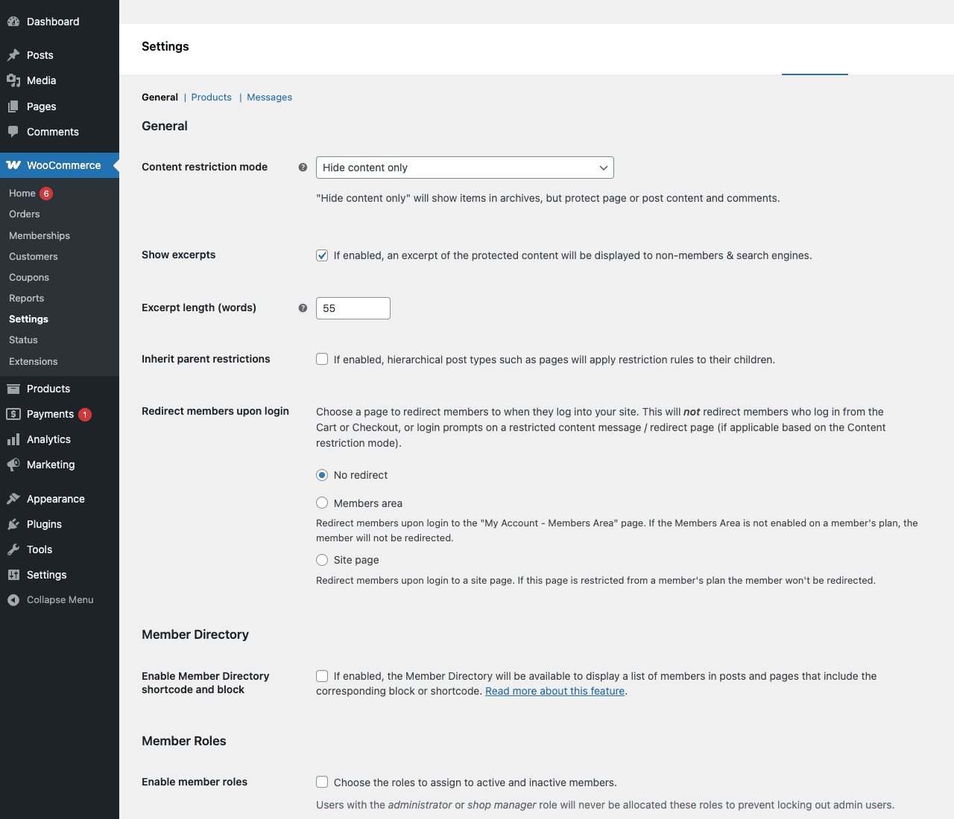The width and height of the screenshot is (954, 819).
Task: Click the Payments dollar icon
Action: (x=13, y=414)
